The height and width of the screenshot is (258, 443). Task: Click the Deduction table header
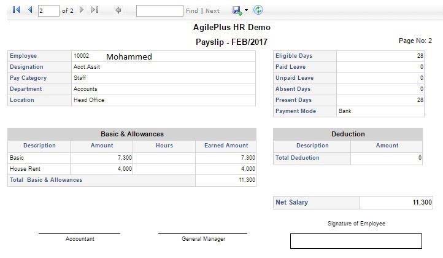pyautogui.click(x=348, y=134)
